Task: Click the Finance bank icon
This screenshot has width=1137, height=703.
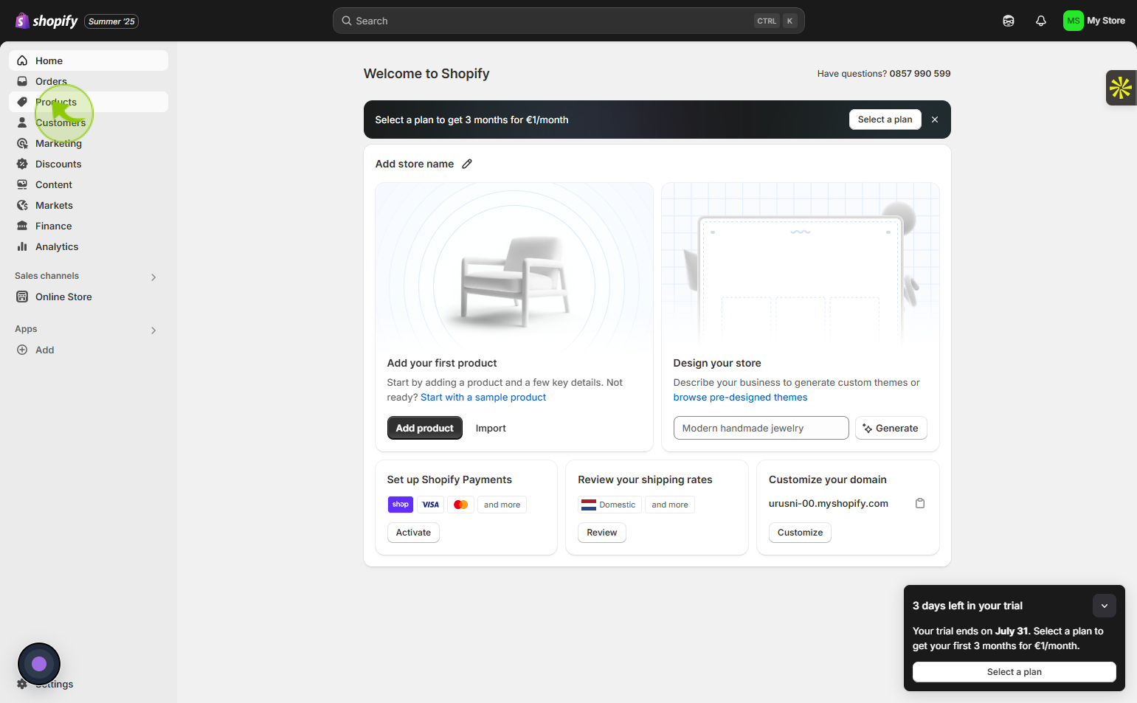Action: tap(22, 226)
